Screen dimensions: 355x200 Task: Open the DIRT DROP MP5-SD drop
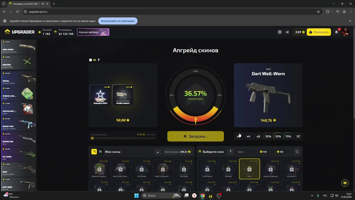coord(19,184)
